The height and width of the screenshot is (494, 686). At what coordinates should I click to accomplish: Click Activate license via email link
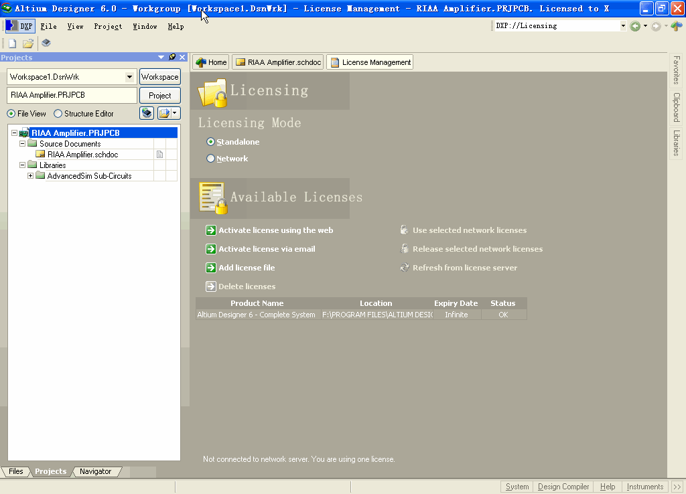[x=267, y=249]
